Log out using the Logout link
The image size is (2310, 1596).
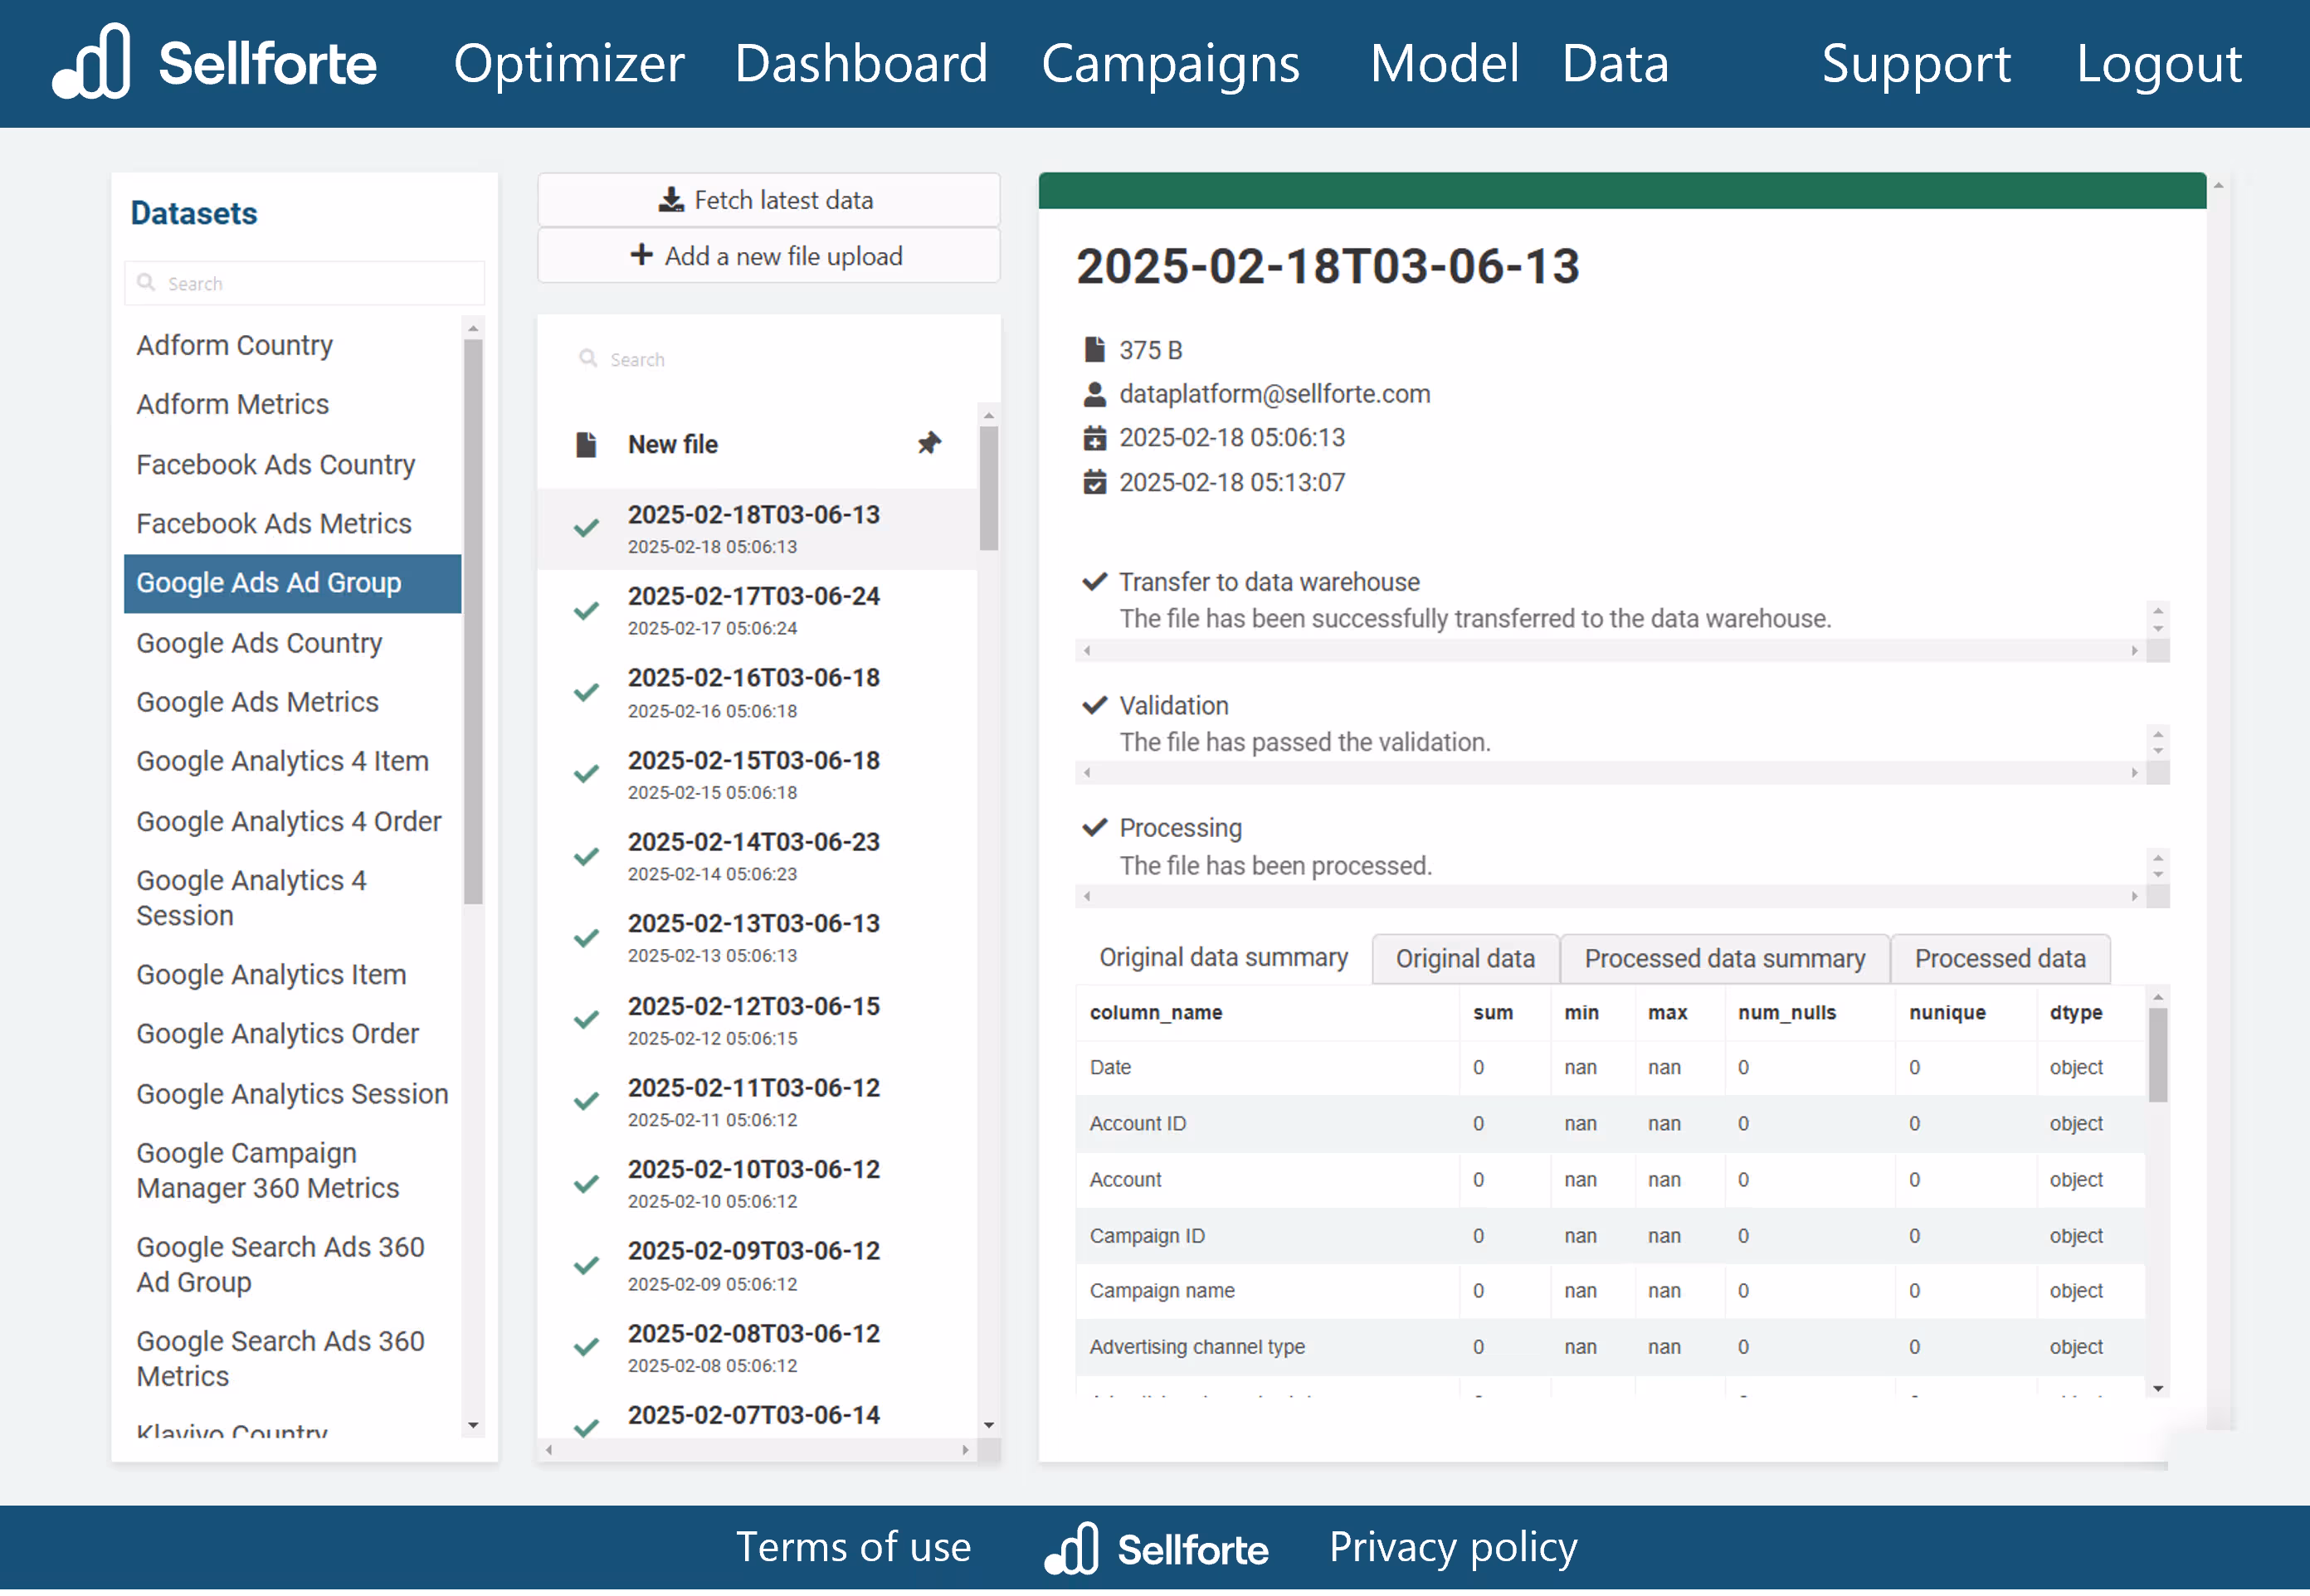coord(2159,63)
